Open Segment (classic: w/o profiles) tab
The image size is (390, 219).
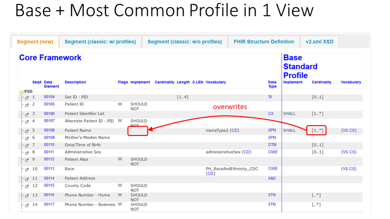pyautogui.click(x=185, y=42)
